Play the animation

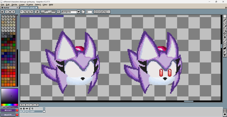coord(29,105)
